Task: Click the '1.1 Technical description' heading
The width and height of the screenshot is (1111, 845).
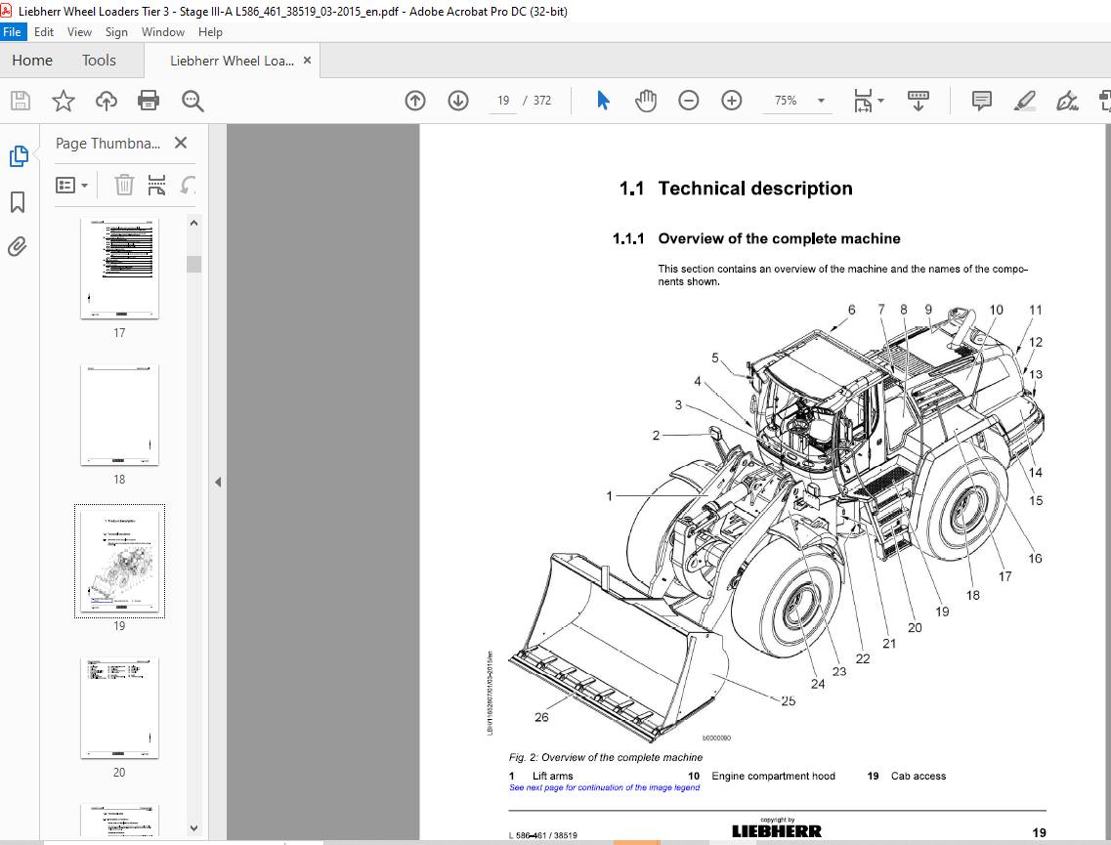Action: 736,189
